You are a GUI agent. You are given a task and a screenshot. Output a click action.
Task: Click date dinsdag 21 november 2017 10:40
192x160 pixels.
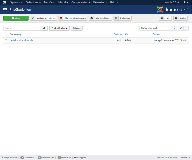169,40
